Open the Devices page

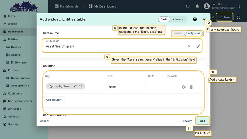16,47
